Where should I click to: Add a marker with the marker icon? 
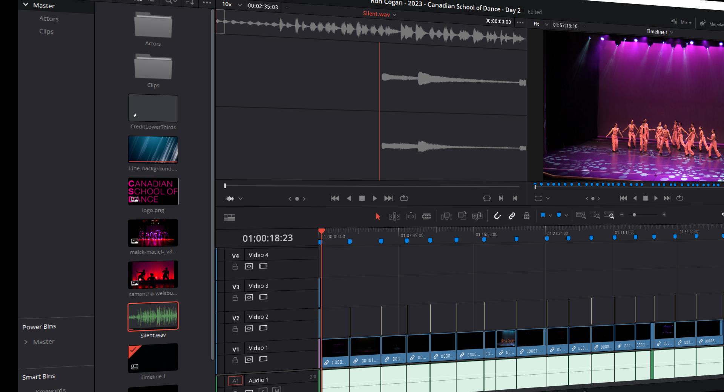(559, 215)
